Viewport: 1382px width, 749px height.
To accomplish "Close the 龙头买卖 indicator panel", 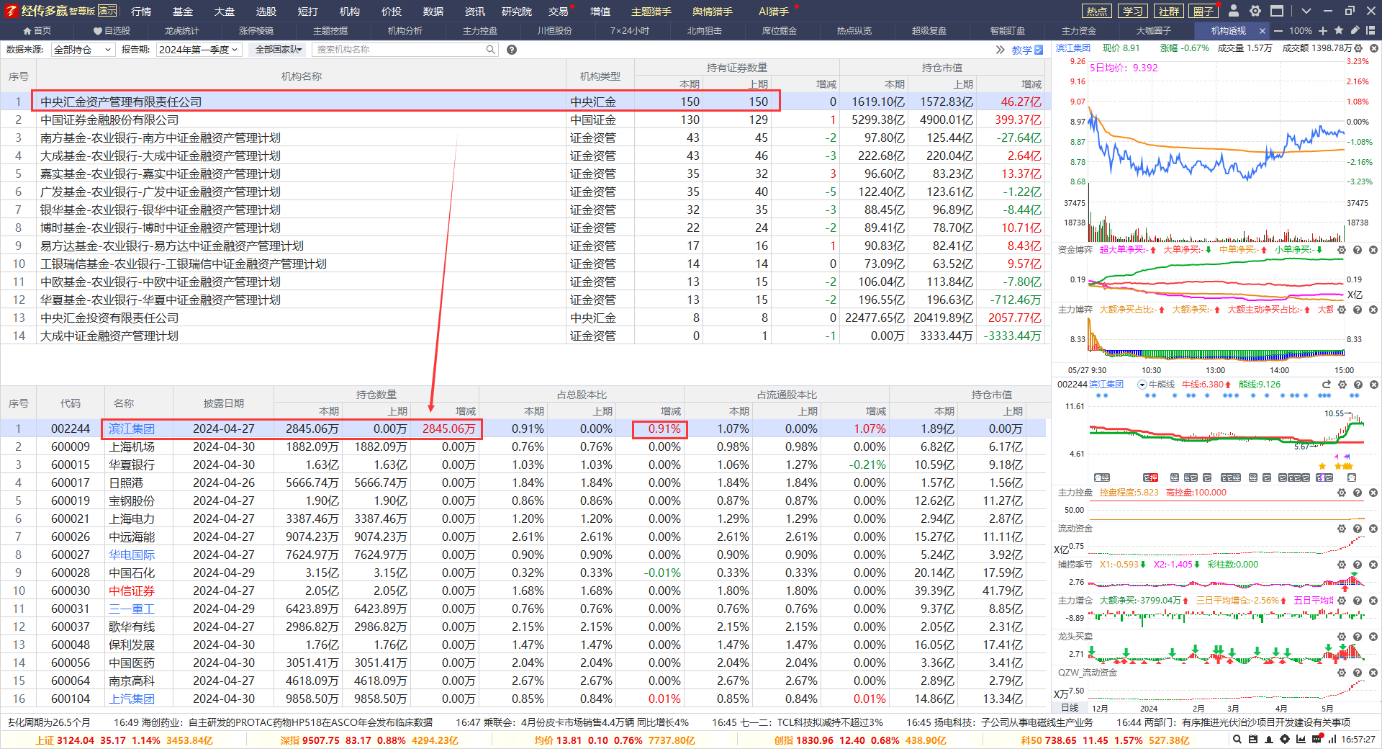I will [x=1373, y=637].
